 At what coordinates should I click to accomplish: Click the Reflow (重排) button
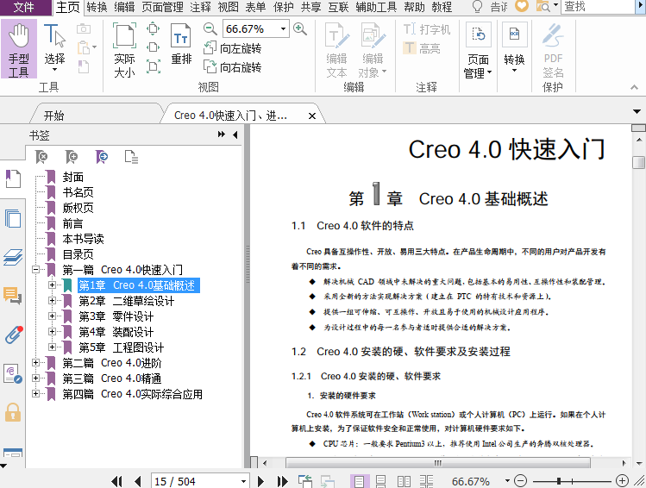(181, 45)
